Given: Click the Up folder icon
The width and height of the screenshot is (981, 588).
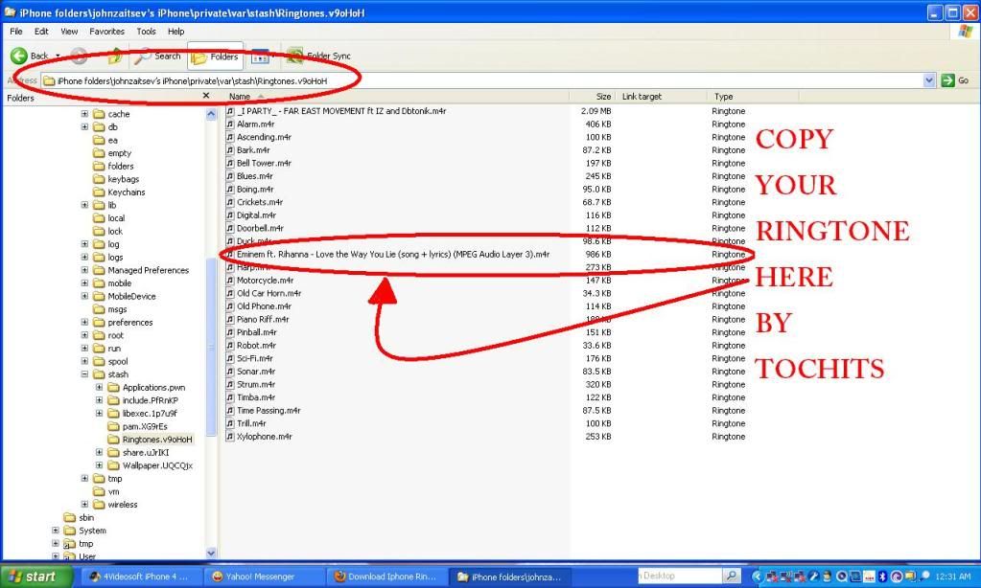Looking at the screenshot, I should coord(115,57).
